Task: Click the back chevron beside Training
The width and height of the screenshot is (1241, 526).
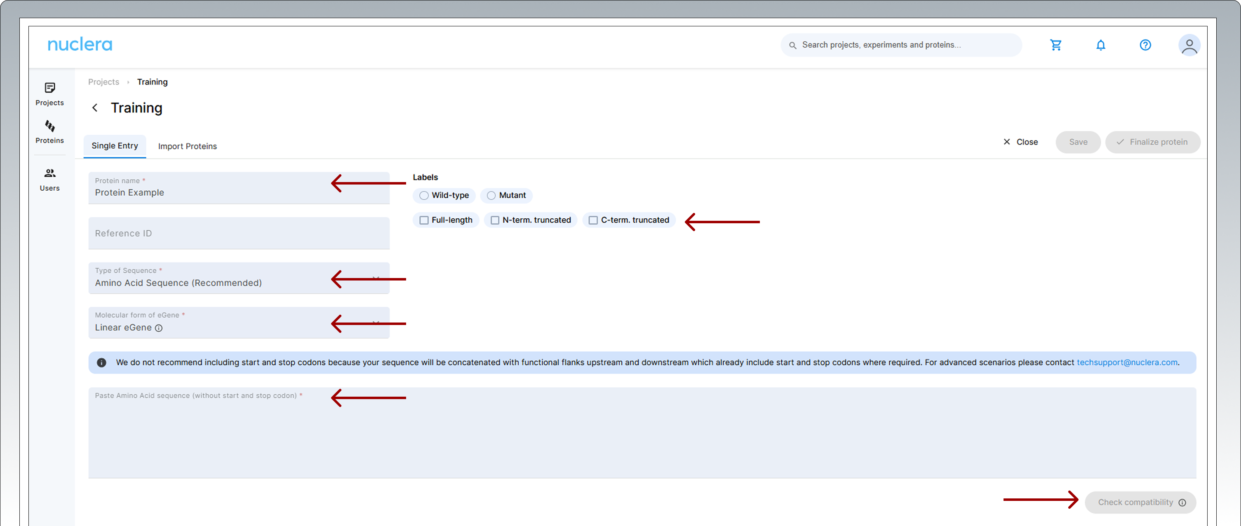Action: (x=95, y=108)
